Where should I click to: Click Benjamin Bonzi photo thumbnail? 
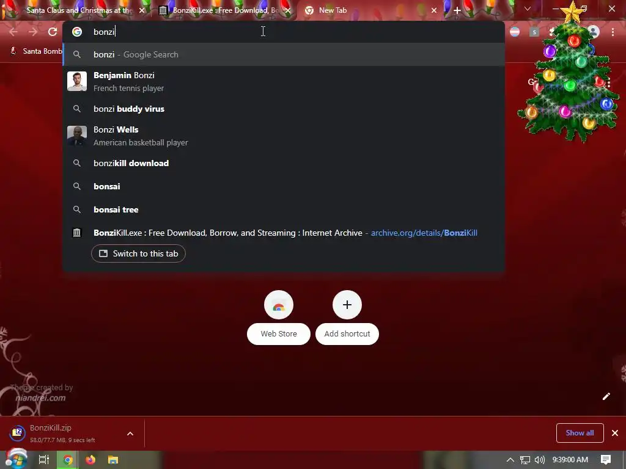pyautogui.click(x=77, y=81)
